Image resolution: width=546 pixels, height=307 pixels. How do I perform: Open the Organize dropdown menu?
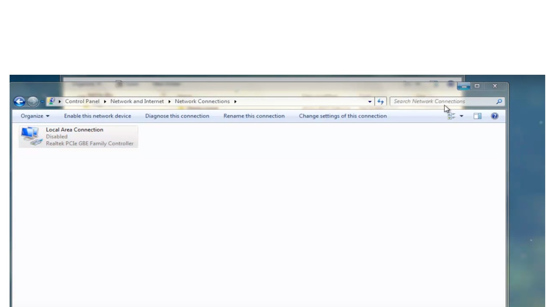[x=35, y=116]
